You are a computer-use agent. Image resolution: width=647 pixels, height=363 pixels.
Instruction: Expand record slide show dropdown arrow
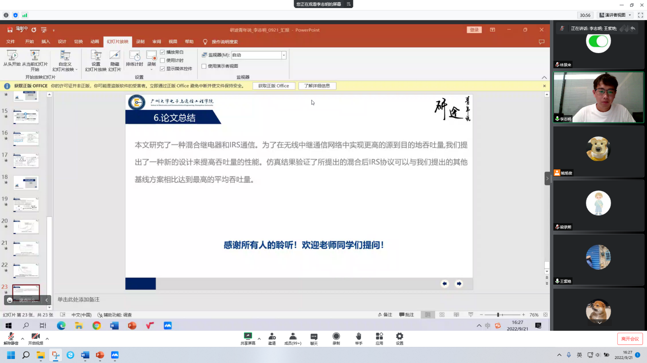(x=151, y=70)
